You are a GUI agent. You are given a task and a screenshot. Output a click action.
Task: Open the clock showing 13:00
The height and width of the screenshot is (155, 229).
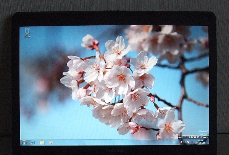click(200, 142)
